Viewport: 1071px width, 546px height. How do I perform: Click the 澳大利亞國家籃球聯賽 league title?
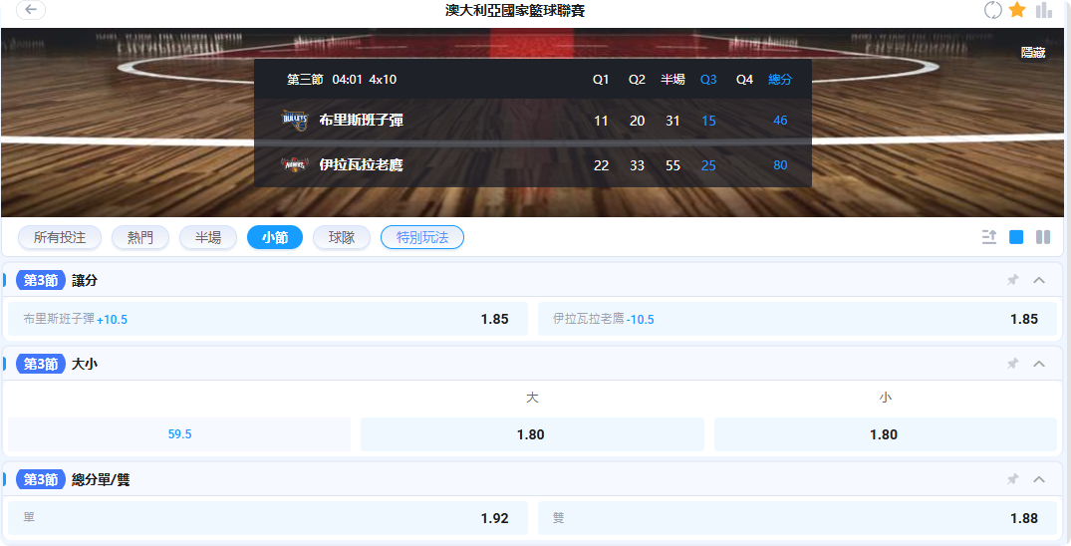(514, 10)
